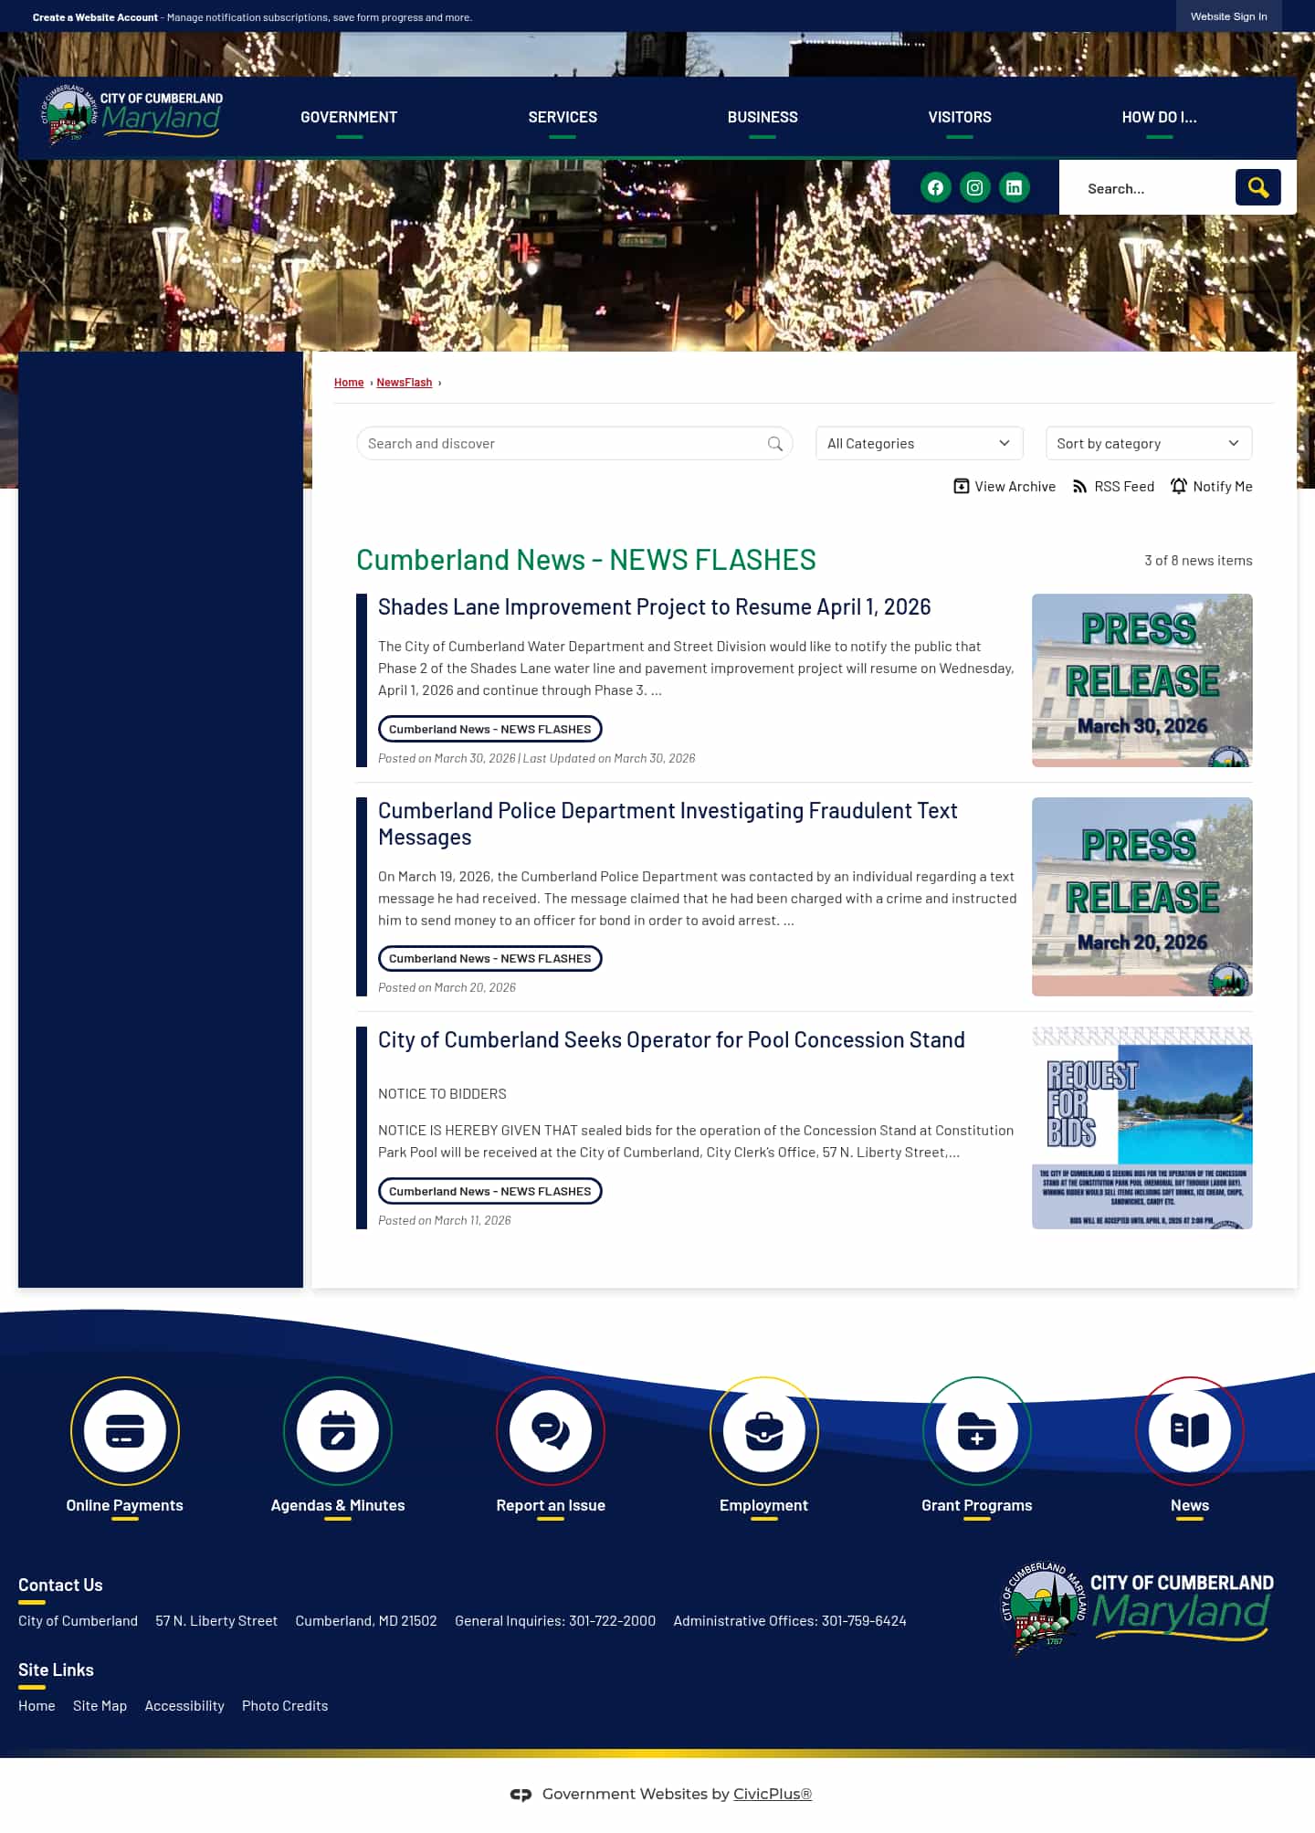Open the LinkedIn social icon
This screenshot has width=1315, height=1833.
tap(1014, 187)
